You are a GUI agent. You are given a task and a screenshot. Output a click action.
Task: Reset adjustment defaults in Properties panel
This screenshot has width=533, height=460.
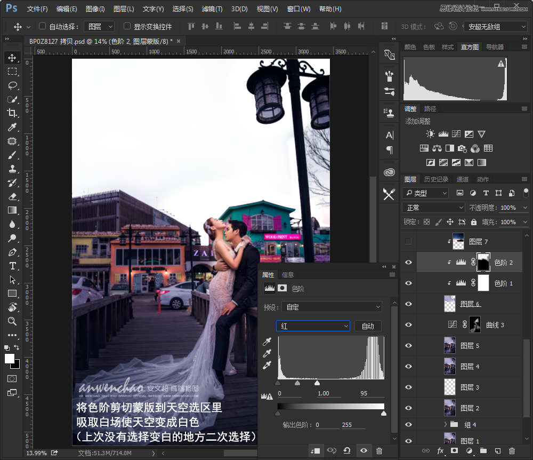click(347, 451)
